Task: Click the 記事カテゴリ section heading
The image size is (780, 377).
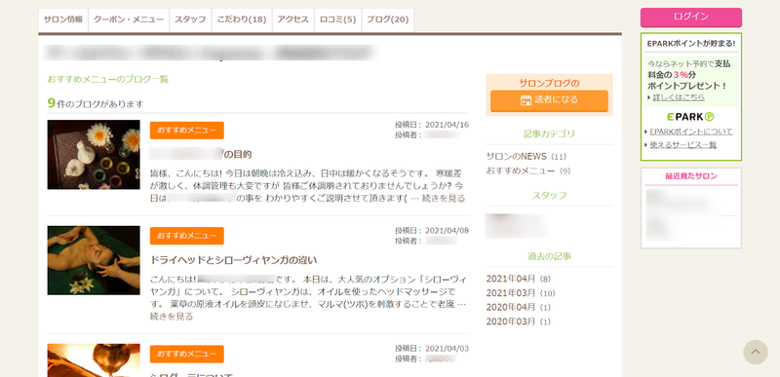Action: coord(549,134)
